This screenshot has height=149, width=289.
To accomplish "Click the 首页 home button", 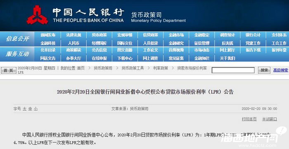I will click(9, 70).
